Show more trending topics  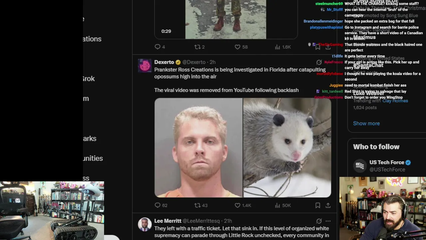click(x=366, y=123)
